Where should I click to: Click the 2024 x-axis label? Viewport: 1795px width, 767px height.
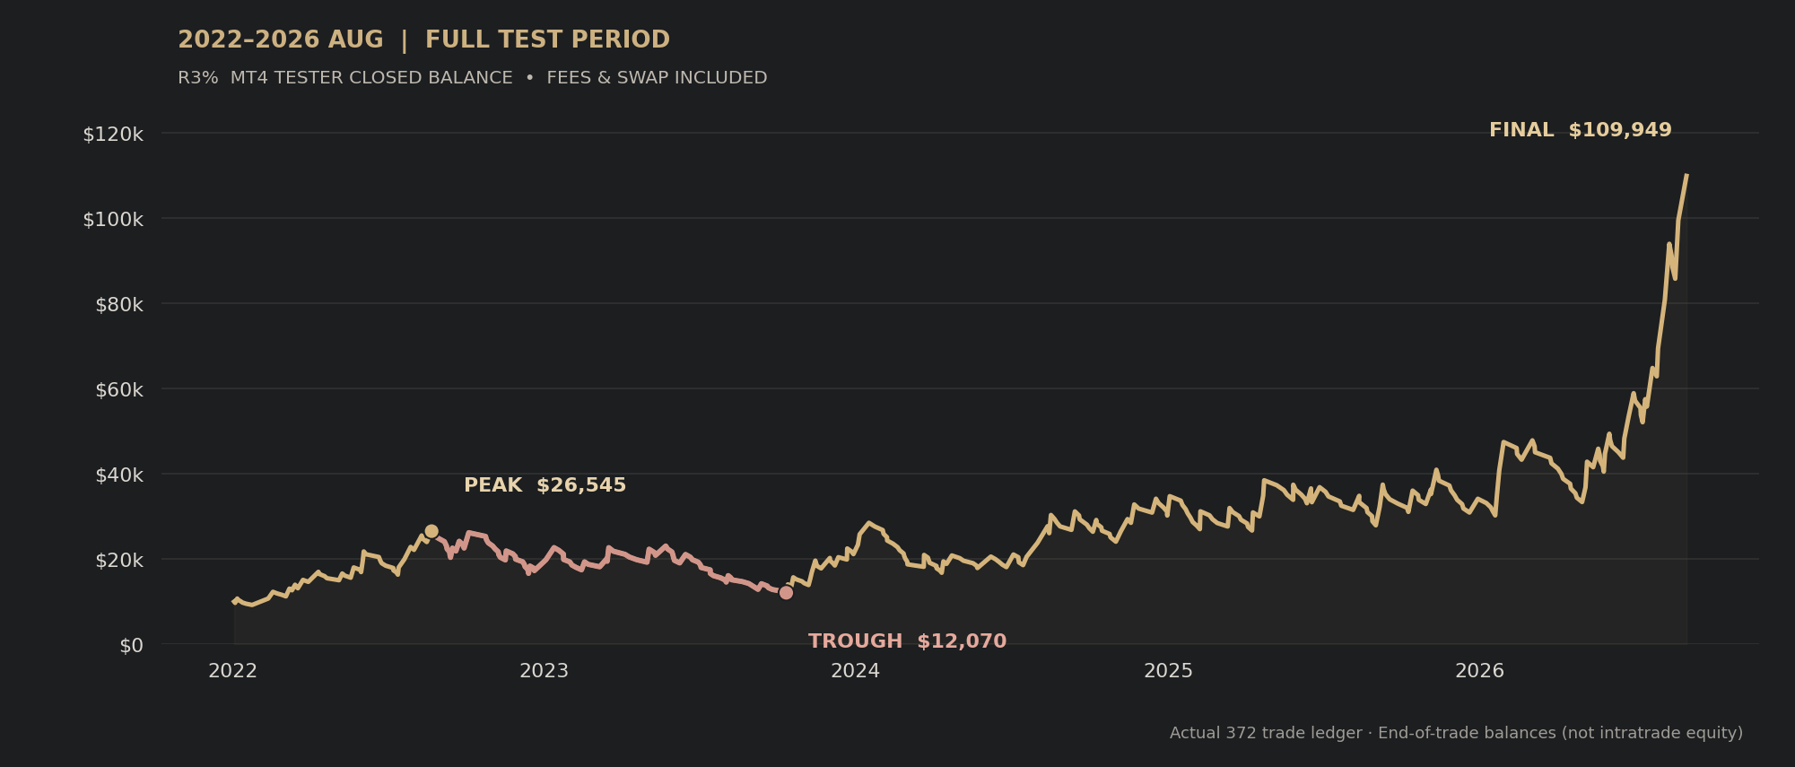(856, 671)
